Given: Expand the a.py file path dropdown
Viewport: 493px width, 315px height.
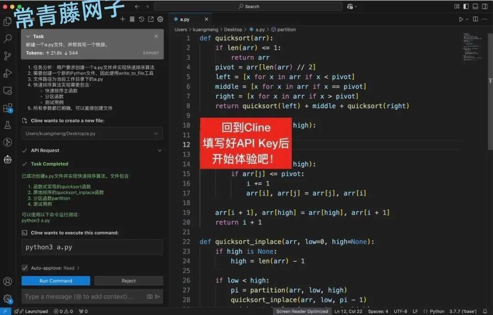Looking at the screenshot, I should tap(156, 134).
